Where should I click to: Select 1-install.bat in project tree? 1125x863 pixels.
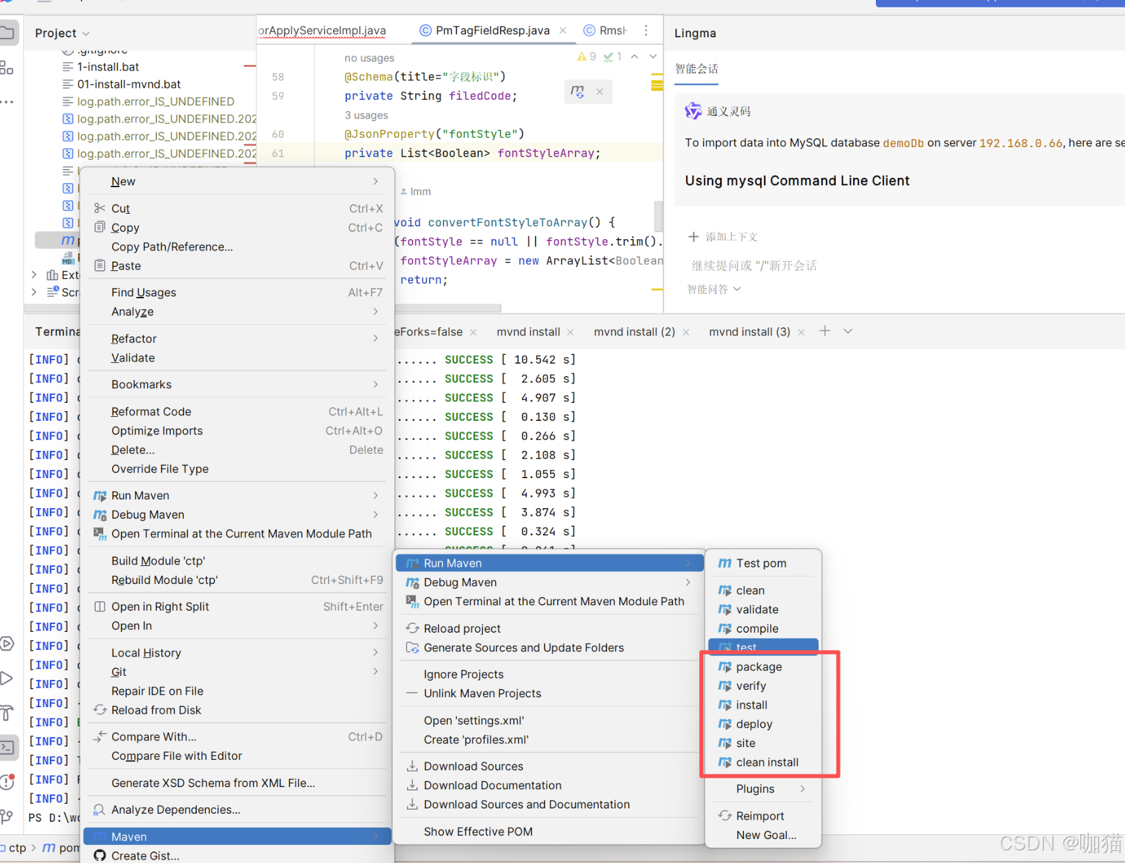coord(108,67)
